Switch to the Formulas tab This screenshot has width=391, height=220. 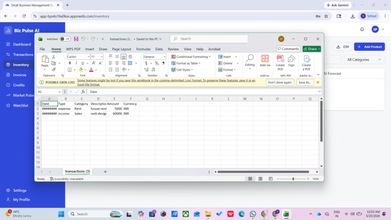[144, 49]
